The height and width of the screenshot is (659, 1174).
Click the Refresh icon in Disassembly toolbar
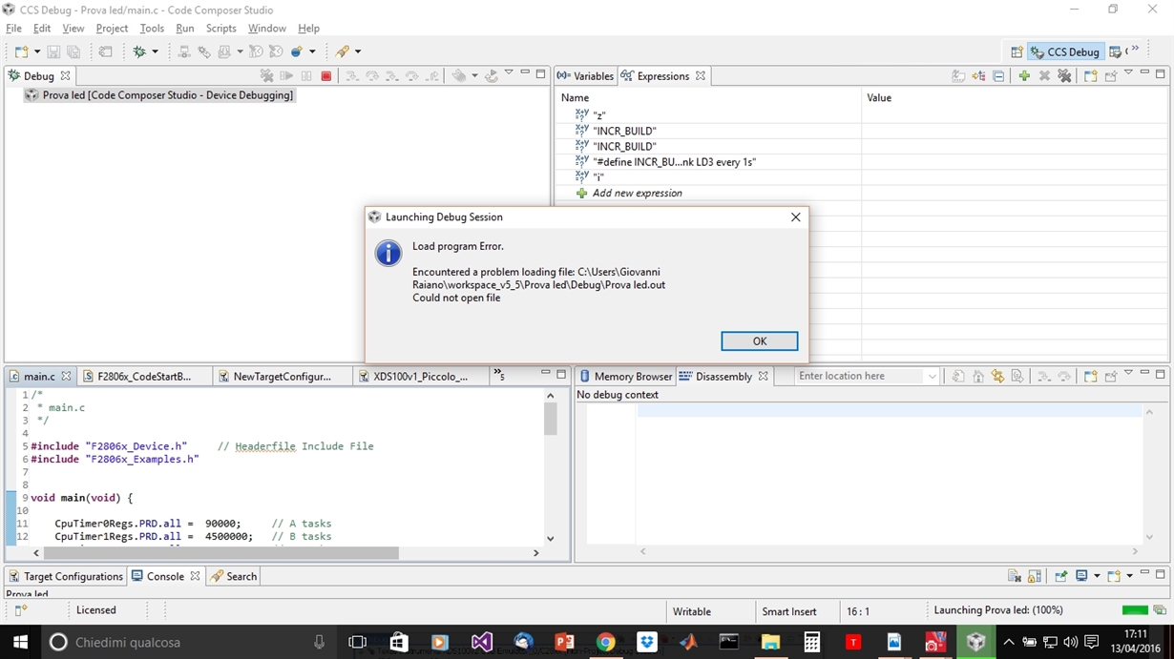pyautogui.click(x=956, y=376)
